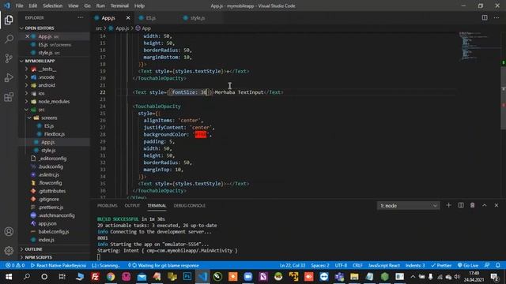Switch to the DEBUG CONSOLE tab
This screenshot has height=284, width=506.
pyautogui.click(x=190, y=206)
